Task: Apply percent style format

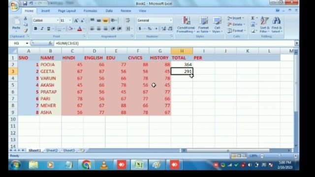Action: pyautogui.click(x=150, y=29)
